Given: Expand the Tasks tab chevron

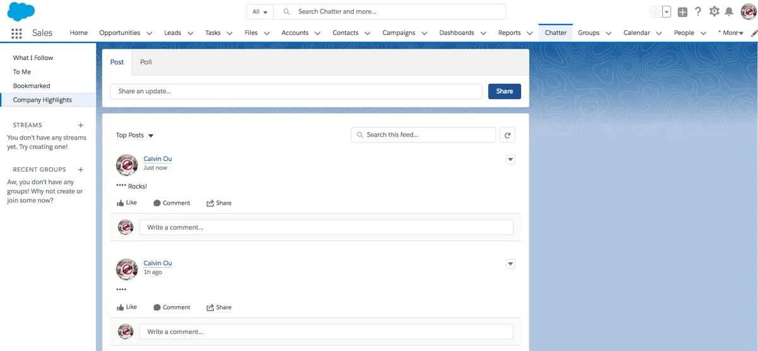Looking at the screenshot, I should pos(229,33).
